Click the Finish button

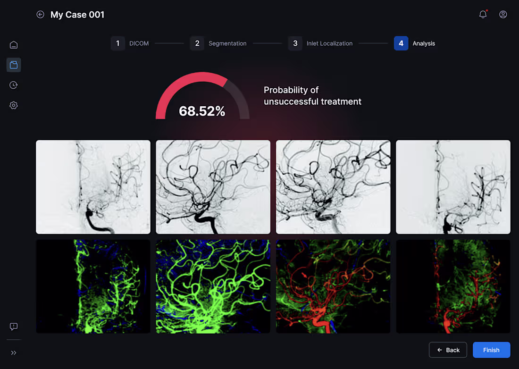click(x=491, y=350)
